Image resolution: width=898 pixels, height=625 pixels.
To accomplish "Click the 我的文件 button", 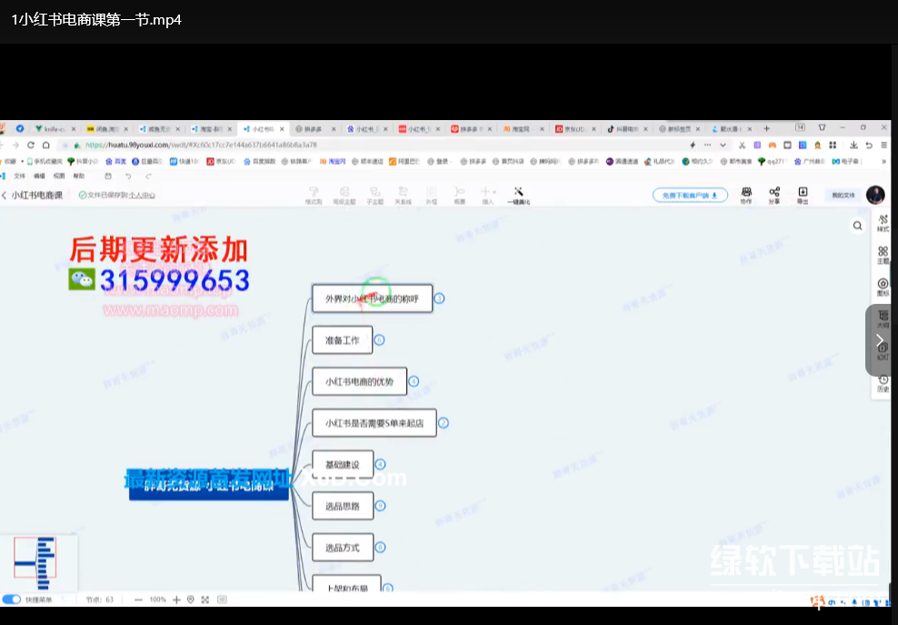I will coord(843,195).
